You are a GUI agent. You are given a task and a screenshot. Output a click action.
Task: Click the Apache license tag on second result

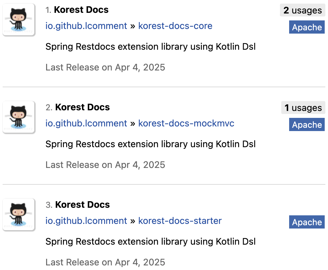307,125
